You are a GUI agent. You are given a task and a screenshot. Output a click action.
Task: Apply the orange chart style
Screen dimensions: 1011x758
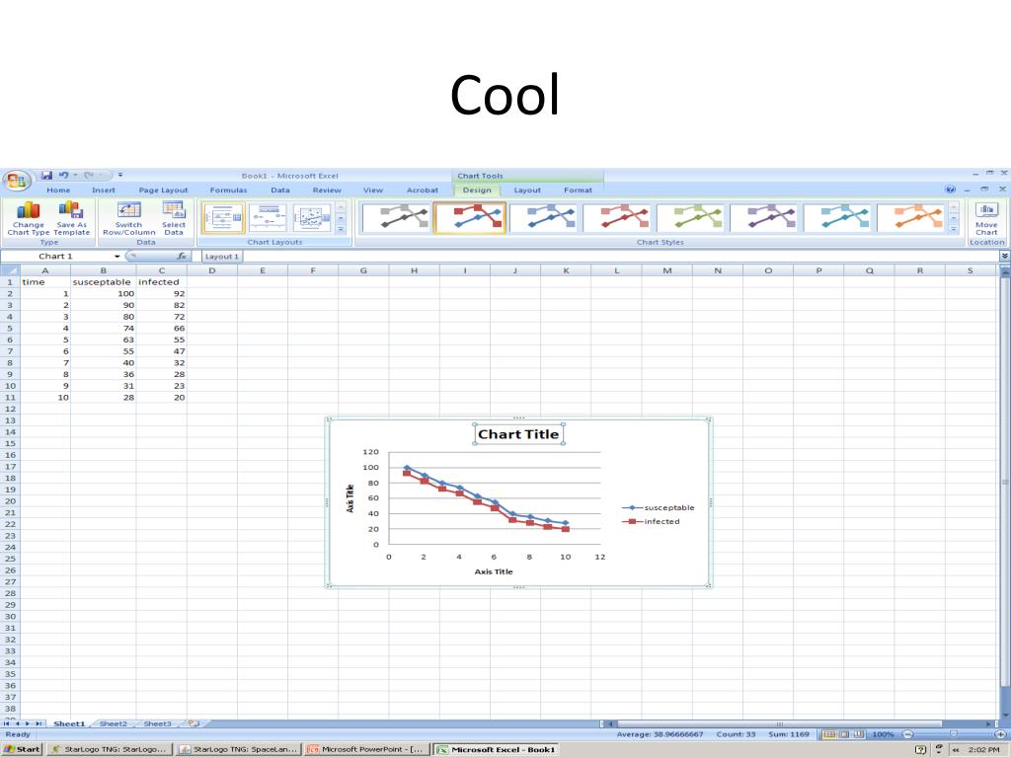(x=911, y=218)
